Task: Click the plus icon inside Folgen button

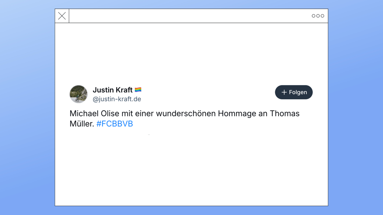Action: (284, 92)
